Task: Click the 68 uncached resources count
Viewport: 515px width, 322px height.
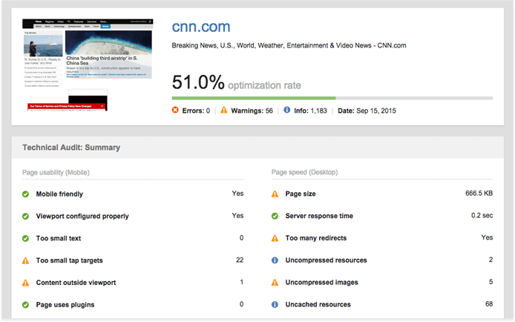Action: pyautogui.click(x=489, y=304)
